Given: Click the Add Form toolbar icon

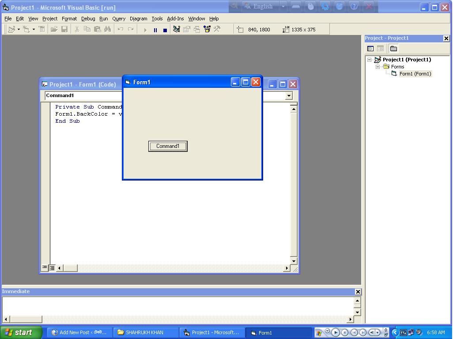Looking at the screenshot, I should (26, 29).
